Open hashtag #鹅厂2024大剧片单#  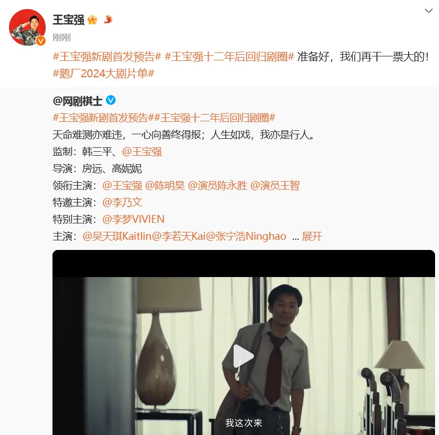pos(104,73)
